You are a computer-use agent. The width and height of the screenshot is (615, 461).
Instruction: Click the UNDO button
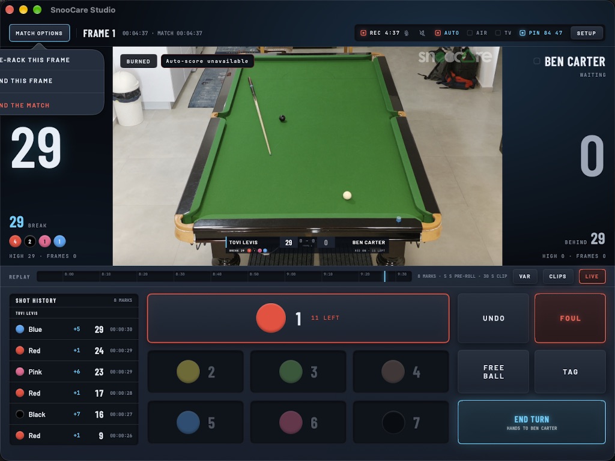[494, 318]
